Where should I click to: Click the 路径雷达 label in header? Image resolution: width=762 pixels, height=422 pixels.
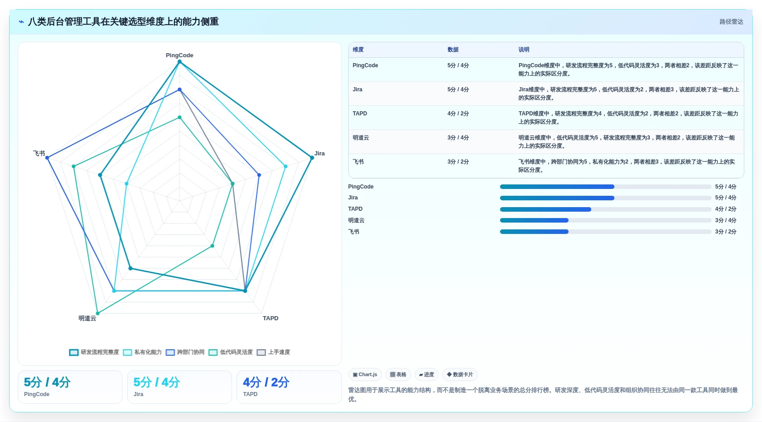point(731,22)
